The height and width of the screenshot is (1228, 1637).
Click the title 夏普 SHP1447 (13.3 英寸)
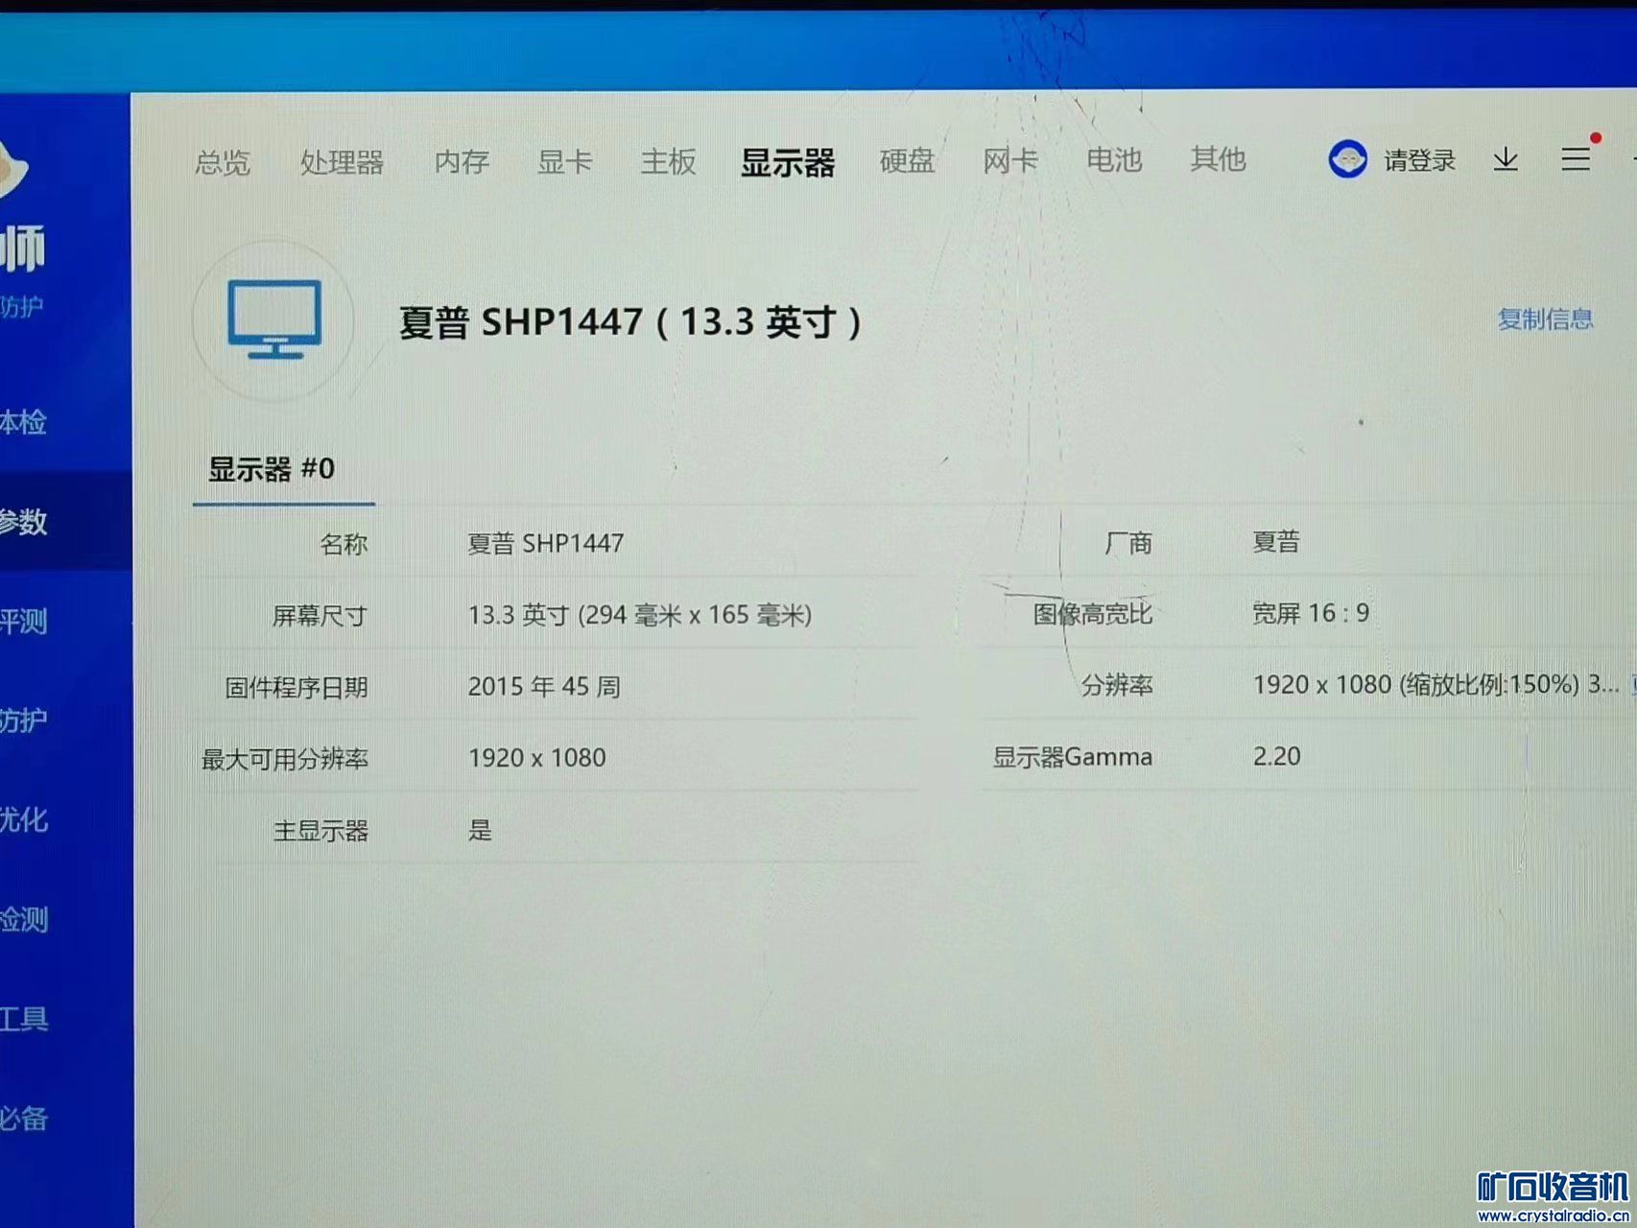pyautogui.click(x=630, y=322)
